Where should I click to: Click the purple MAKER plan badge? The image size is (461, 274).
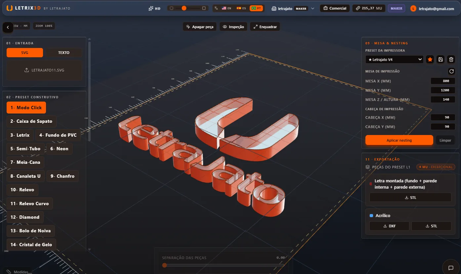click(x=397, y=8)
